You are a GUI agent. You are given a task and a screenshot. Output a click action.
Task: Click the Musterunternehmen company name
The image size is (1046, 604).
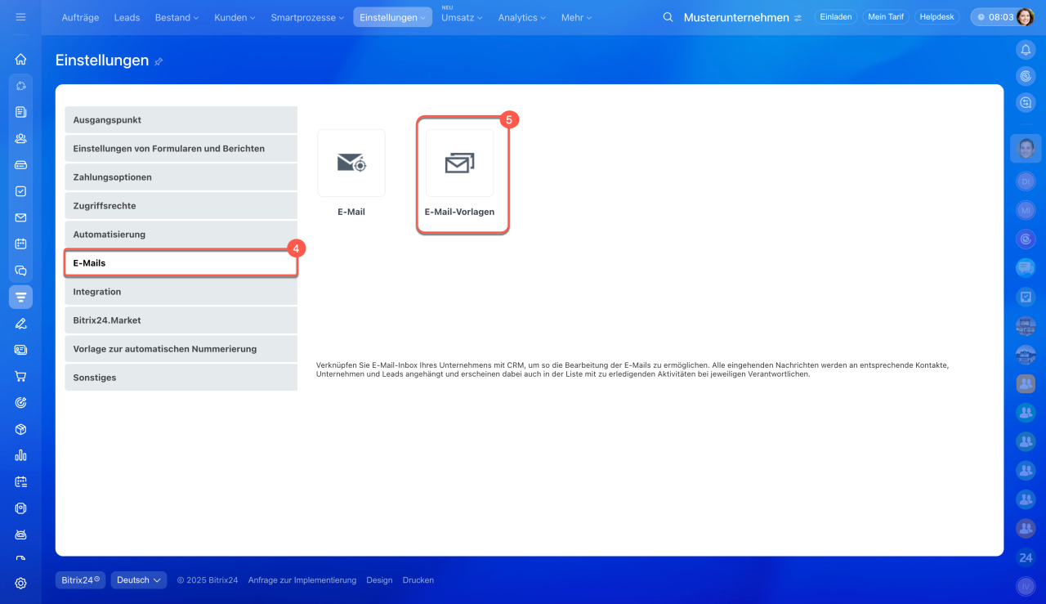point(736,17)
